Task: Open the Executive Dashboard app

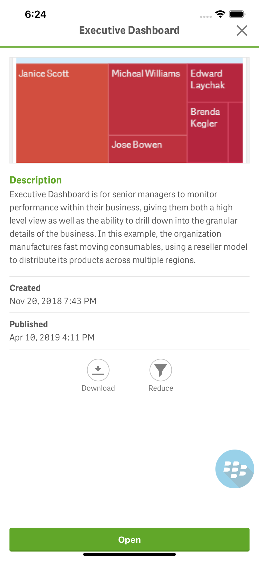Action: tap(129, 540)
